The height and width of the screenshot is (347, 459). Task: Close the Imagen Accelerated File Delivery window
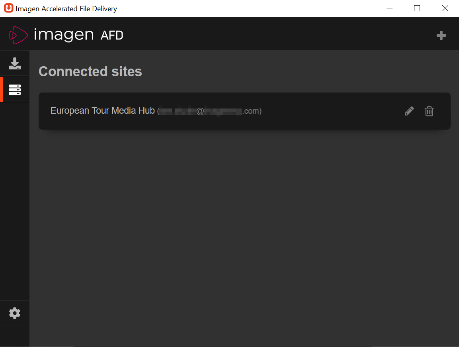[445, 8]
